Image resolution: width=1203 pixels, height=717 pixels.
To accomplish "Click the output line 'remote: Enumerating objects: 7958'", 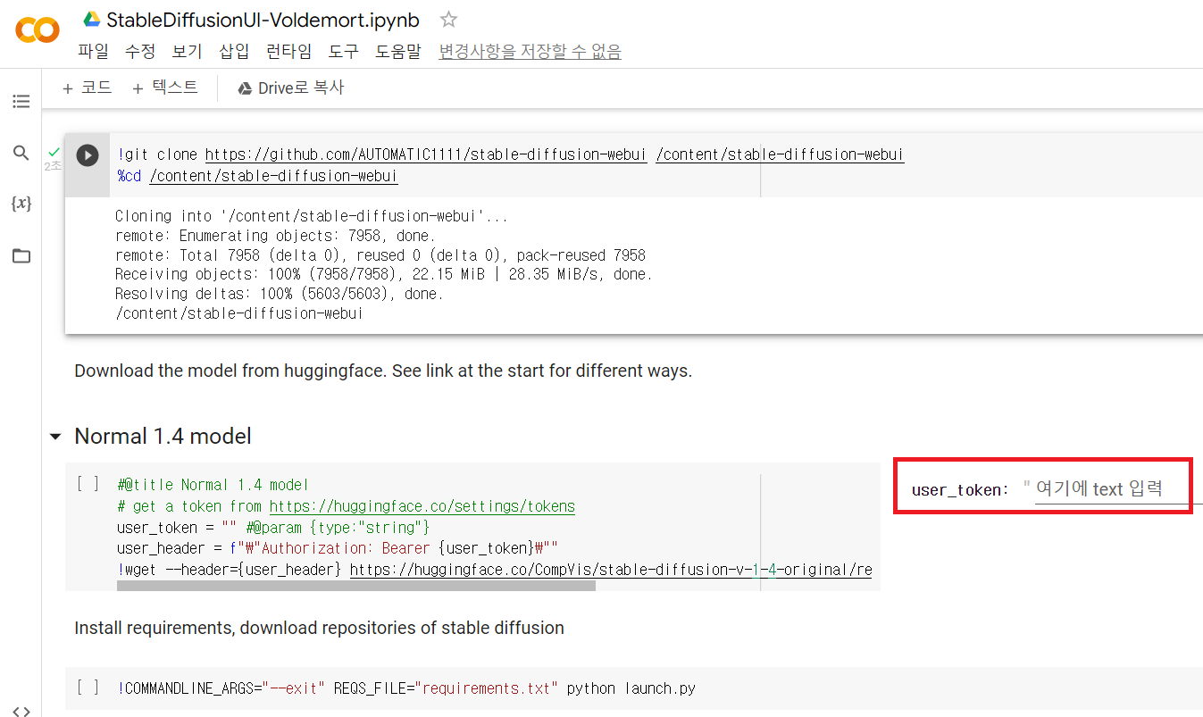I will click(x=275, y=236).
